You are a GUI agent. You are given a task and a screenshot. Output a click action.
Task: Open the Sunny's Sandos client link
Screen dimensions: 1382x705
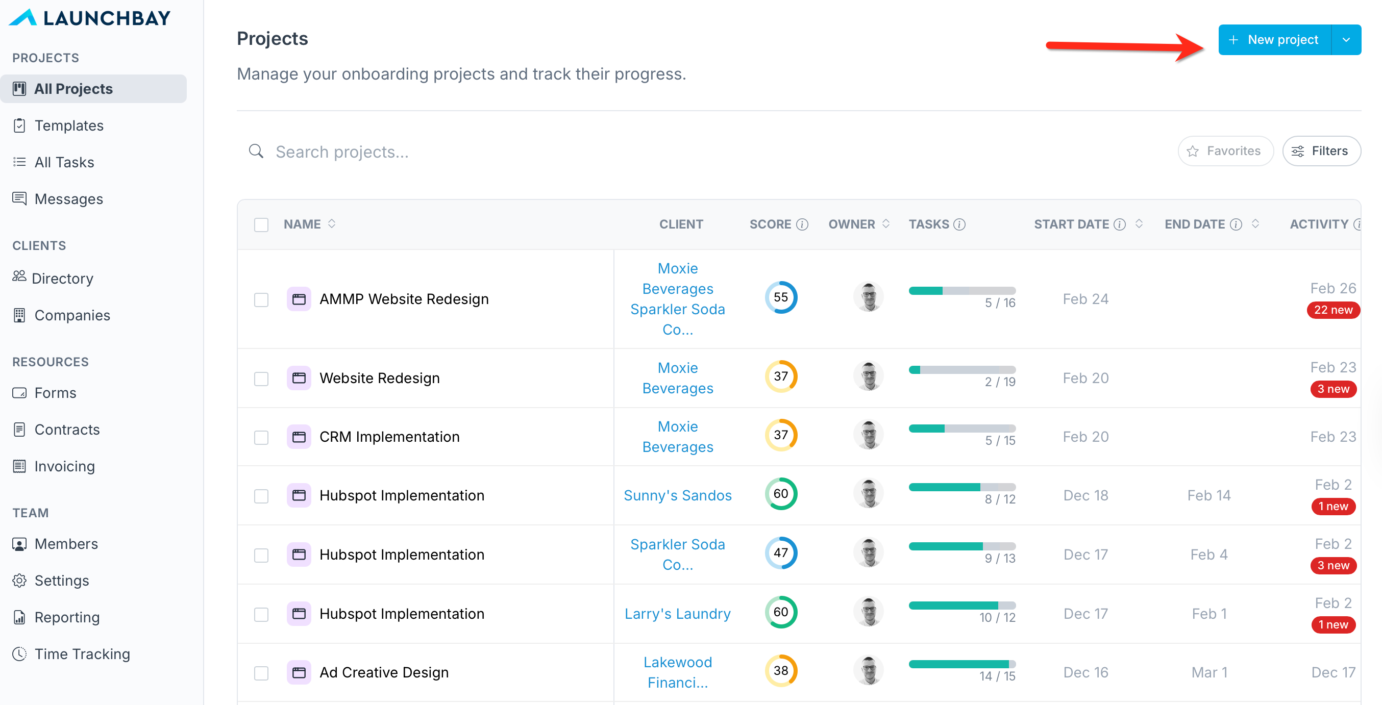tap(677, 495)
